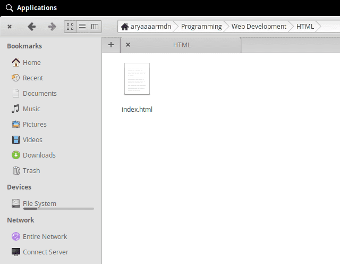This screenshot has height=264, width=340.
Task: Go back with the left arrow button
Action: [x=31, y=26]
